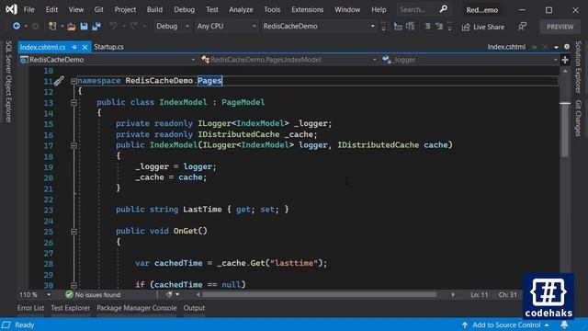Viewport: 588px width, 331px height.
Task: Open the Build menu
Action: coord(154,9)
